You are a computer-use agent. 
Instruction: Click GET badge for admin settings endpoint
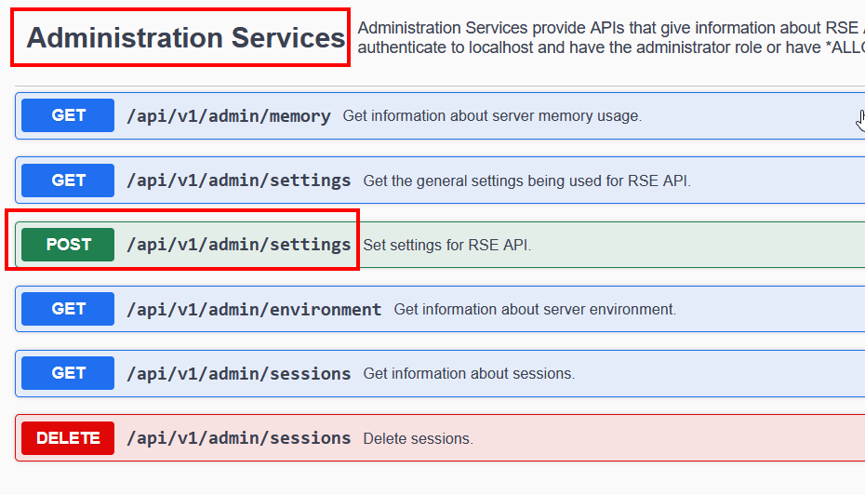coord(68,181)
